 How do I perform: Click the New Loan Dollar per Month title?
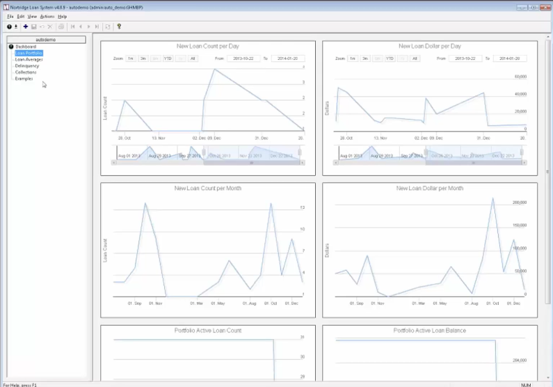click(x=430, y=189)
